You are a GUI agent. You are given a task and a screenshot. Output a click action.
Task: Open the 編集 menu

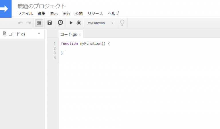[x=42, y=13]
